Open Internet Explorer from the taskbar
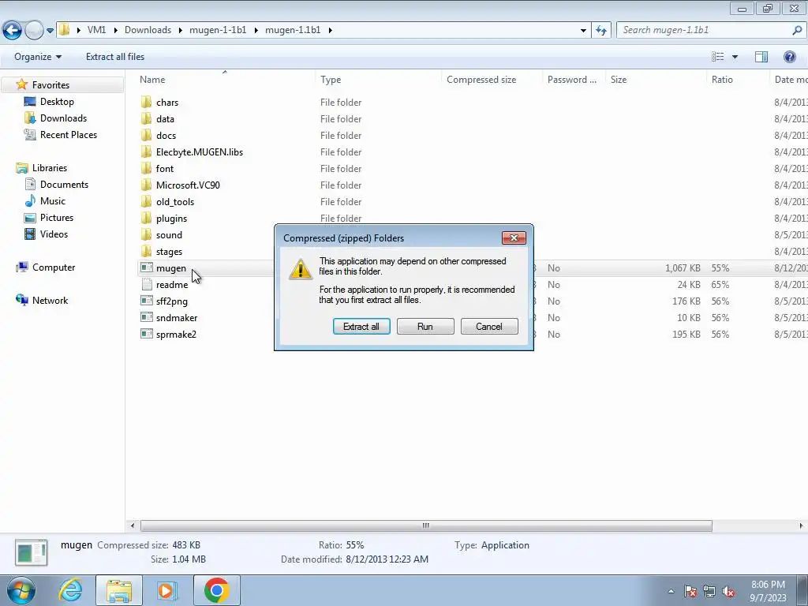 (70, 590)
